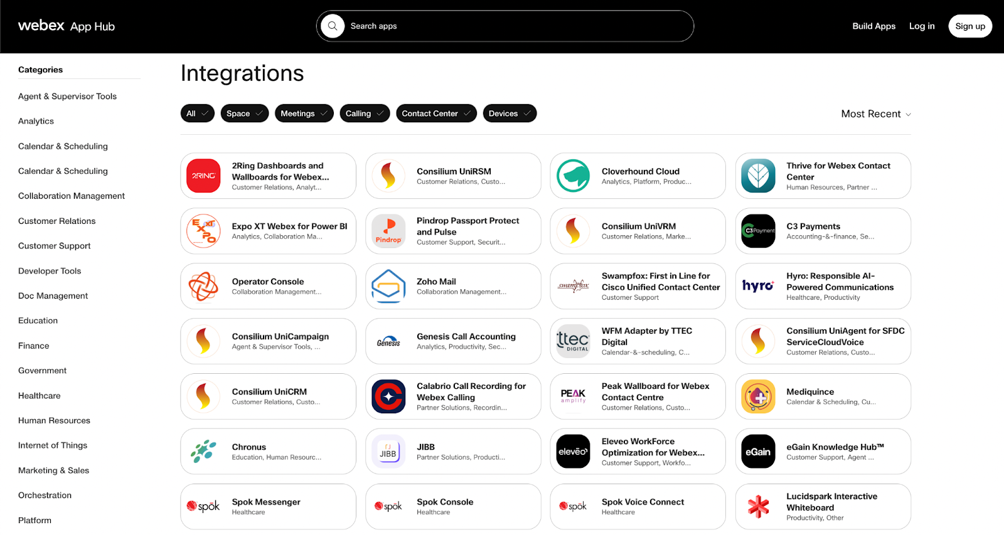Select the Peak Amplify logo

pyautogui.click(x=573, y=396)
